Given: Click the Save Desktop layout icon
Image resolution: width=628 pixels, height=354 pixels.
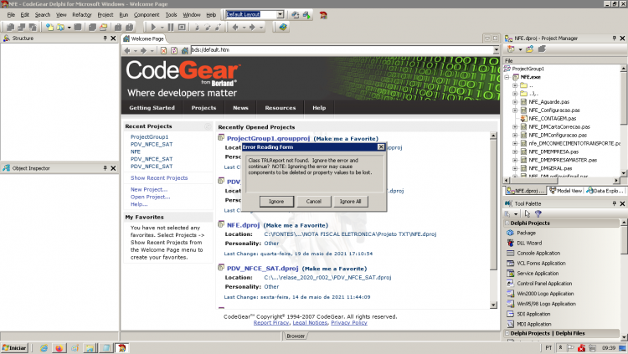Looking at the screenshot, I should coord(296,15).
